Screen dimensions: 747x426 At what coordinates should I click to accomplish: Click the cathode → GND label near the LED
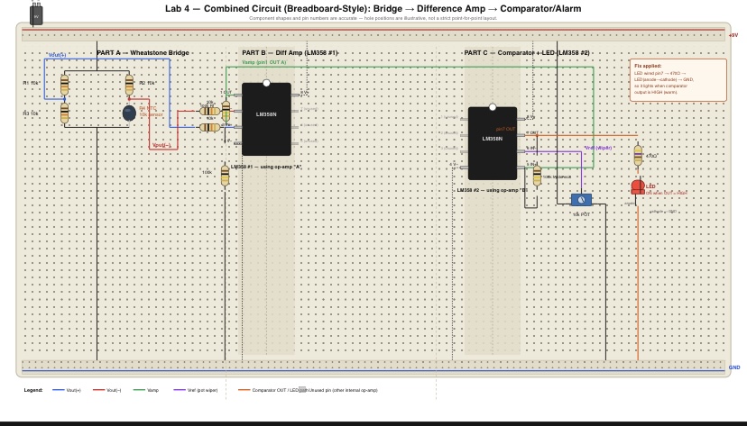point(663,212)
